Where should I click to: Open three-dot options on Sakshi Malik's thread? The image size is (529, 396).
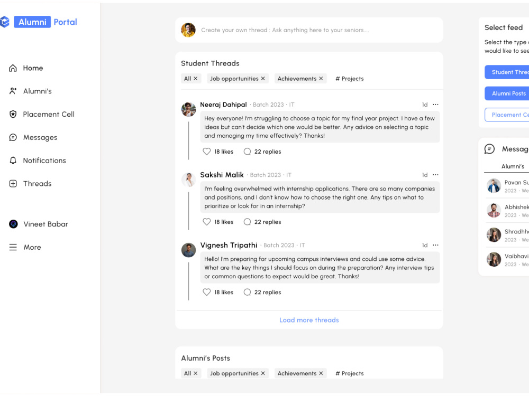pyautogui.click(x=435, y=175)
